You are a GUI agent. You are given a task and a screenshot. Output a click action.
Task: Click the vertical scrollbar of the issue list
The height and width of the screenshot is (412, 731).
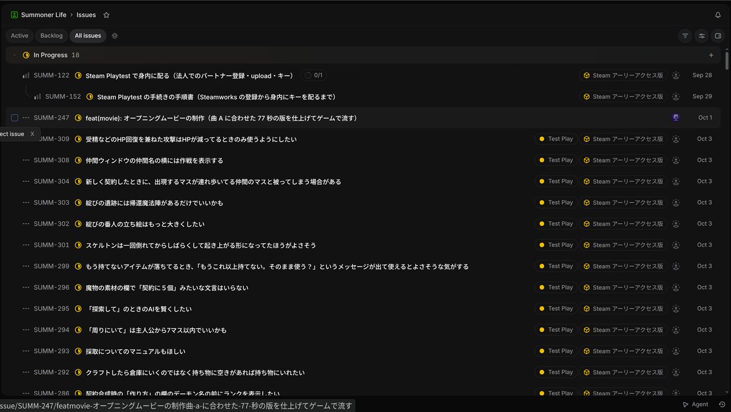tap(727, 61)
